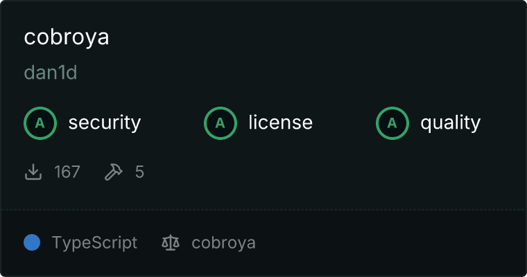This screenshot has height=277, width=527.
Task: Click the TypeScript language label
Action: pos(94,242)
